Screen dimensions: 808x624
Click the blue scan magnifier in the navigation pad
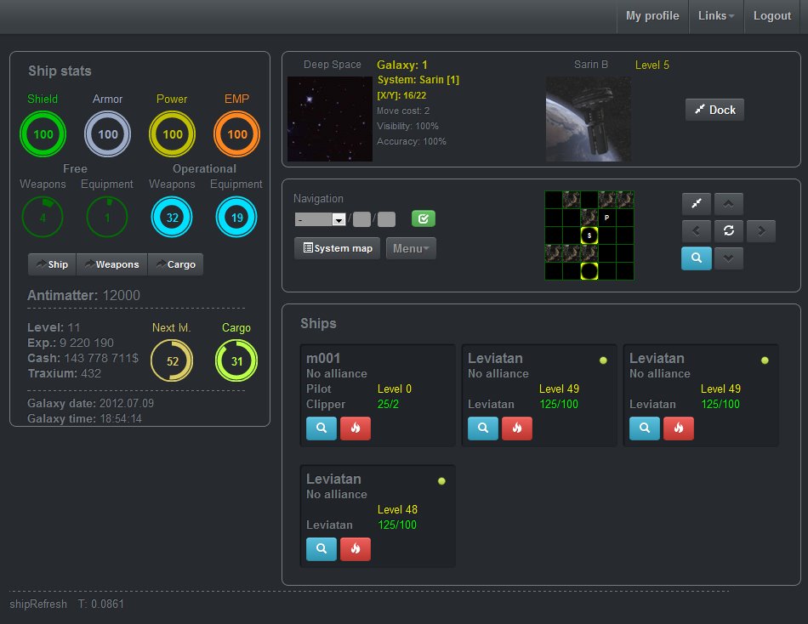(x=697, y=258)
